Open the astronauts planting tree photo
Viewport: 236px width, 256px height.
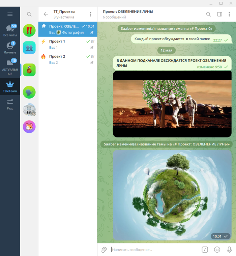(172, 104)
